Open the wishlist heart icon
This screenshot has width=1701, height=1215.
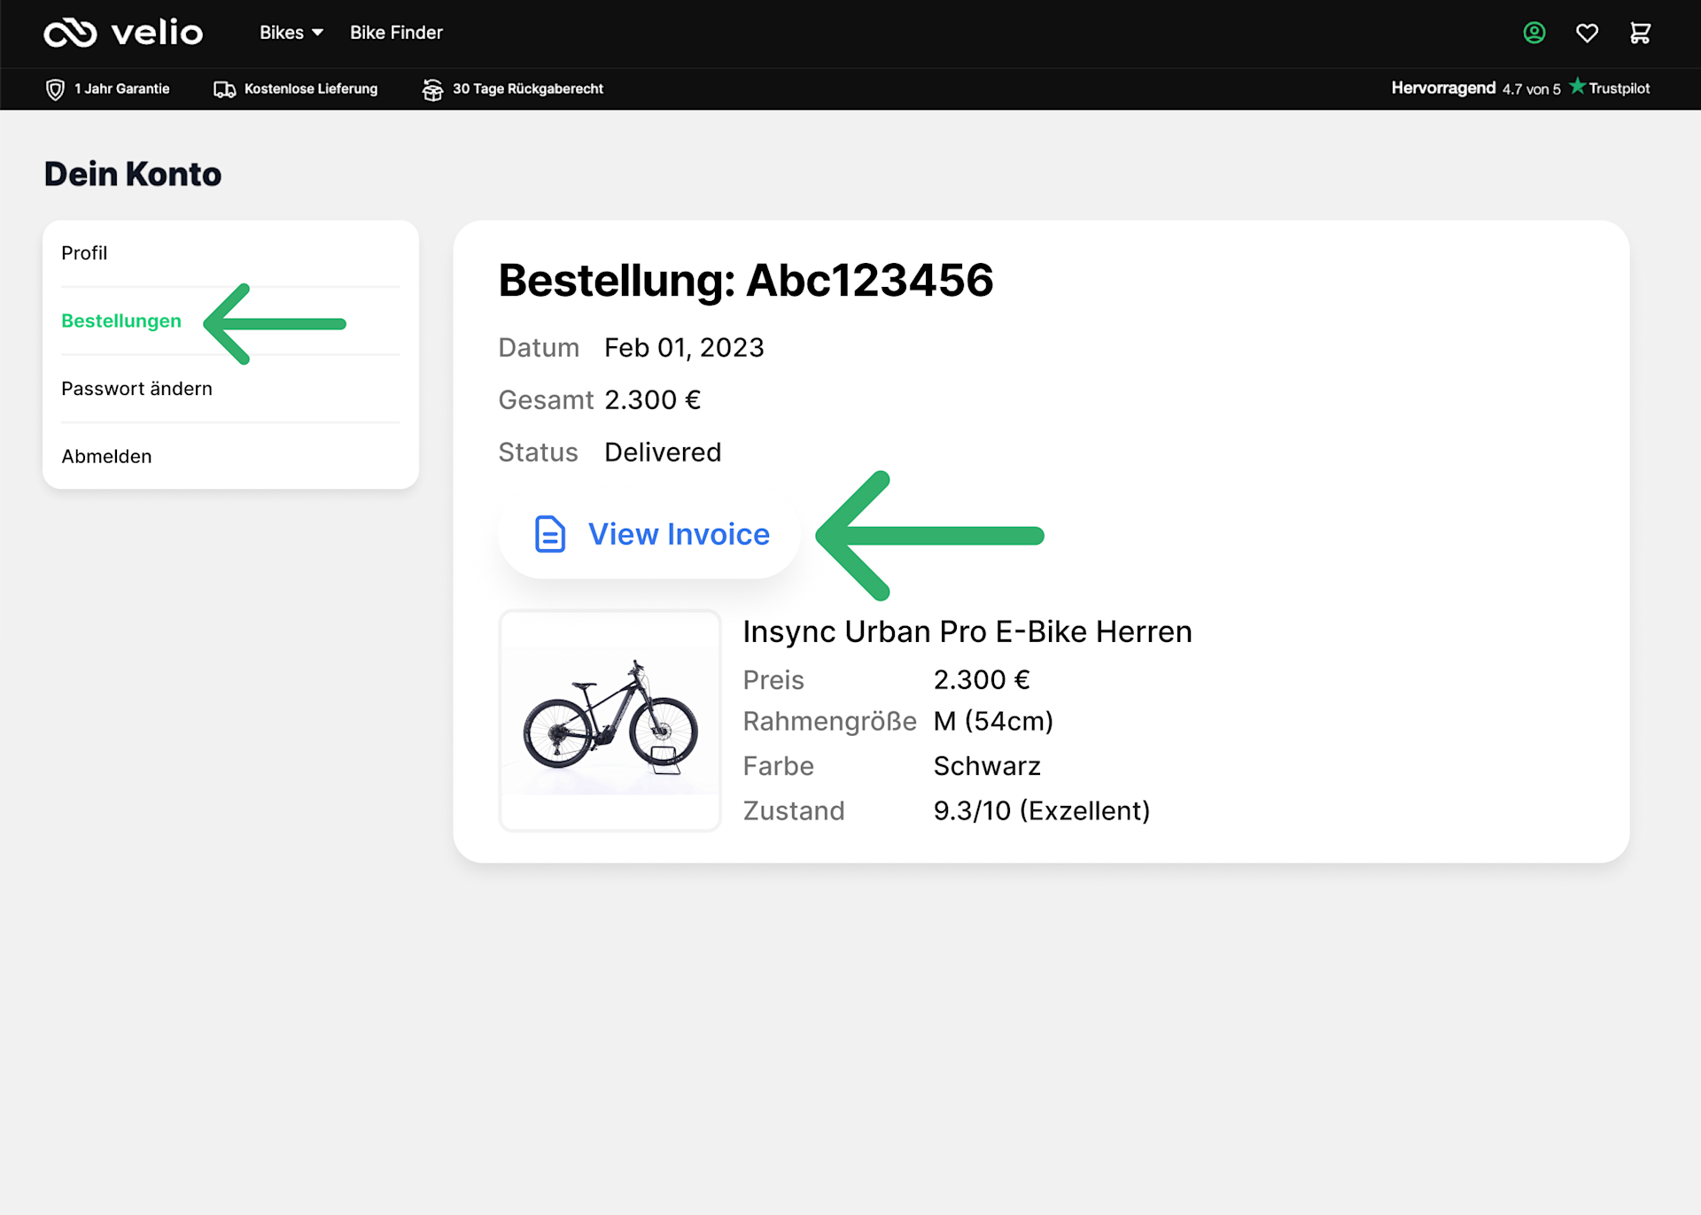[1587, 33]
